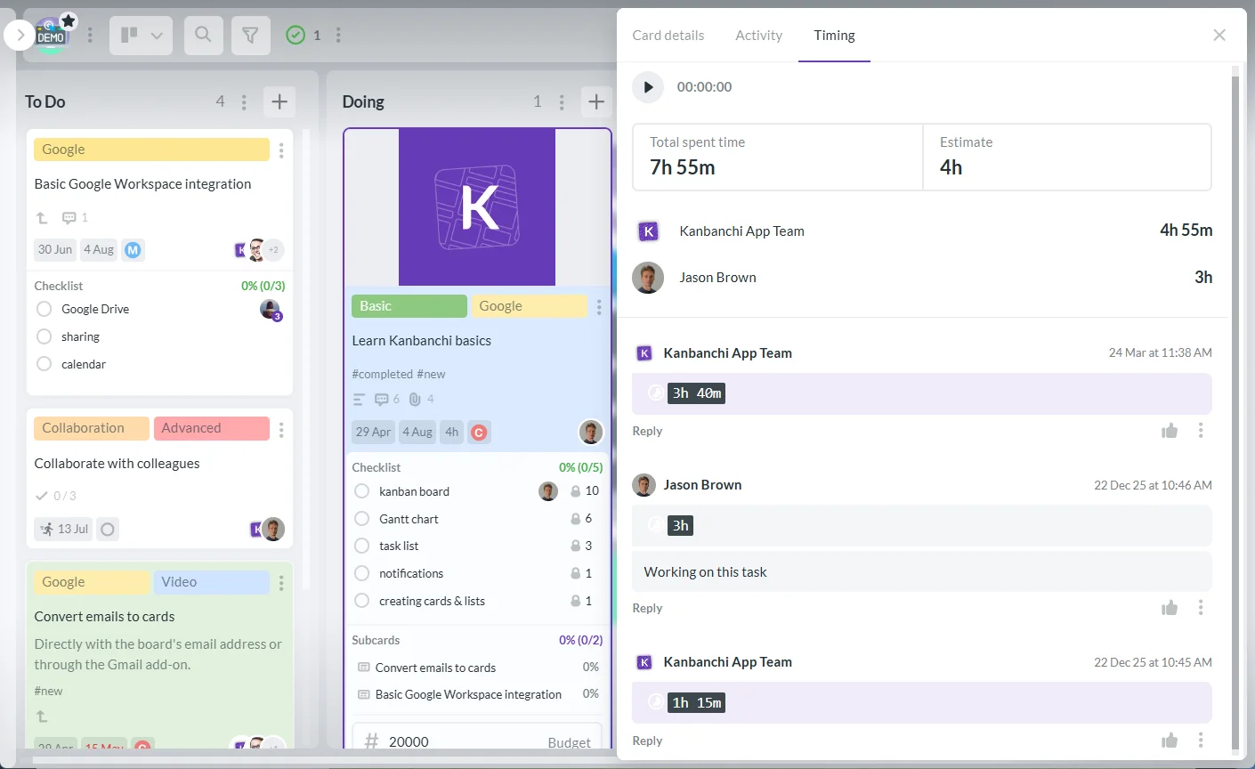Click the 29 Apr date badge

[x=374, y=433]
